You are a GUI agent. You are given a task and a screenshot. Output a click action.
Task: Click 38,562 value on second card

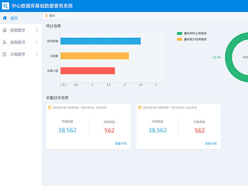tap(157, 130)
